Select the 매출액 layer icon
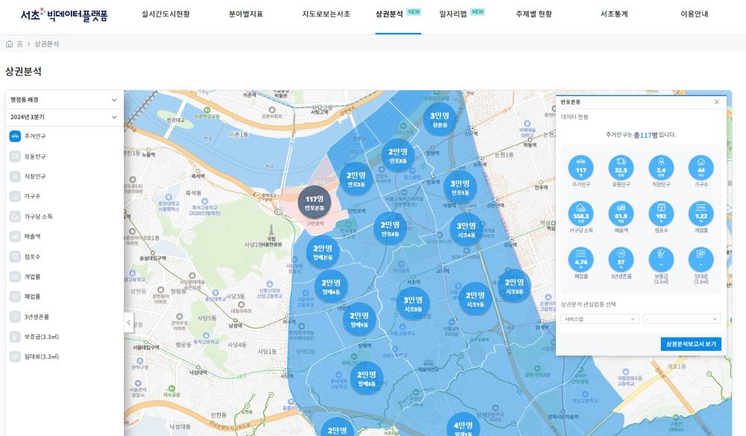Screen dimensions: 746x436 15,236
